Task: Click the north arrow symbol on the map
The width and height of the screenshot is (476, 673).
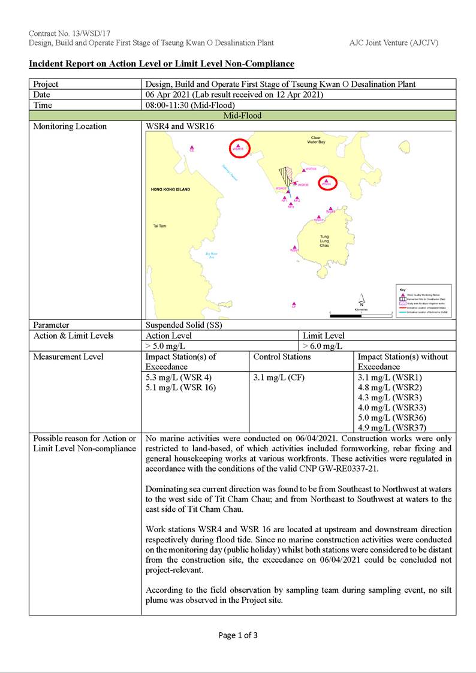Action: [361, 300]
